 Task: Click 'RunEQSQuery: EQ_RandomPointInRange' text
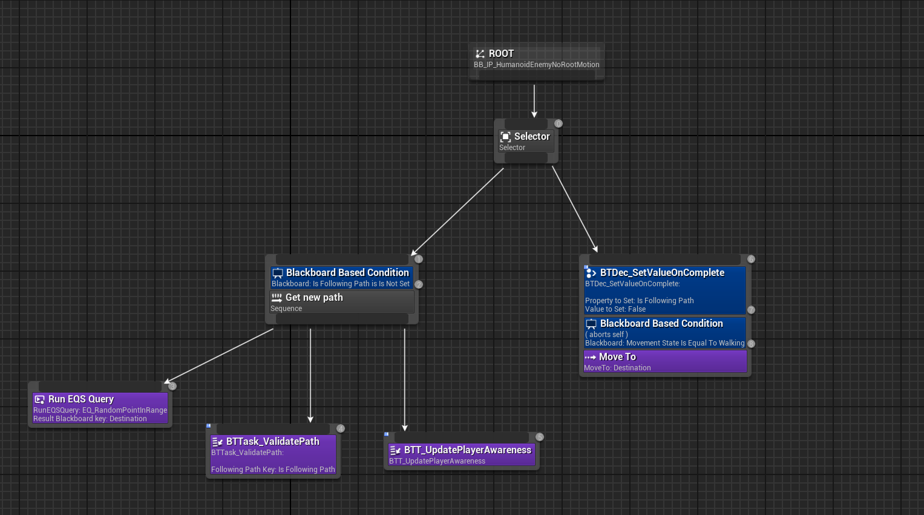click(100, 410)
